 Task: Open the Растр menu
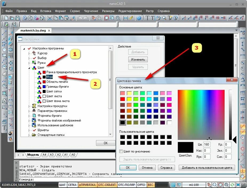tap(150, 11)
